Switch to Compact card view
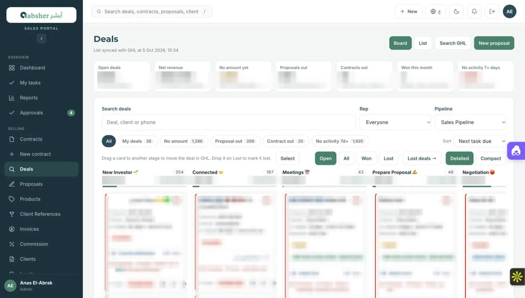The width and height of the screenshot is (525, 298). pos(491,159)
